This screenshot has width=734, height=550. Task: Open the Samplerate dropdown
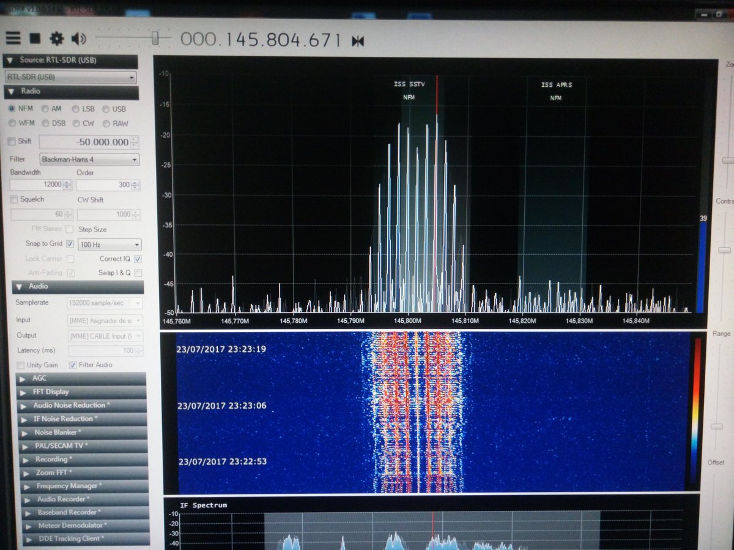click(105, 302)
